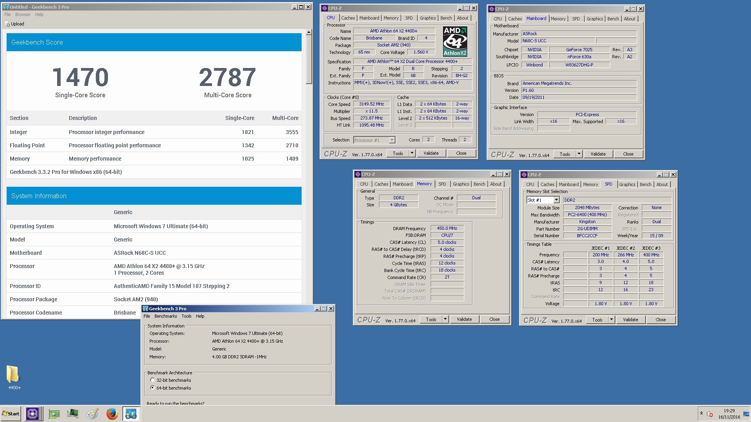This screenshot has width=751, height=422.
Task: Click the Multi-Core Score 2787
Action: point(228,77)
